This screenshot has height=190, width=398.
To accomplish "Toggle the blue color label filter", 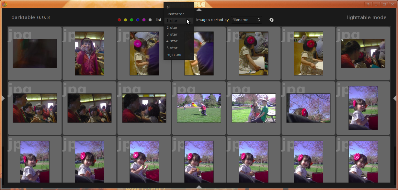I will [x=138, y=20].
